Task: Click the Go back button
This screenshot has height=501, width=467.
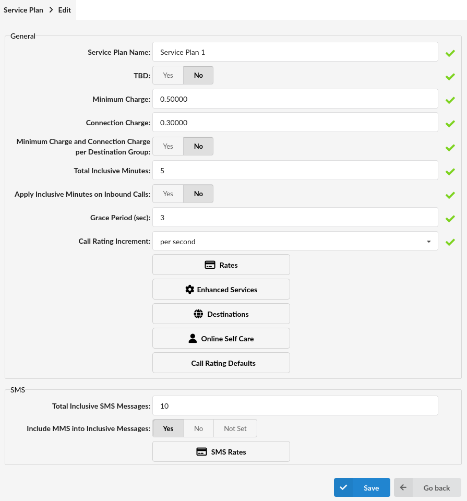Action: pos(427,487)
